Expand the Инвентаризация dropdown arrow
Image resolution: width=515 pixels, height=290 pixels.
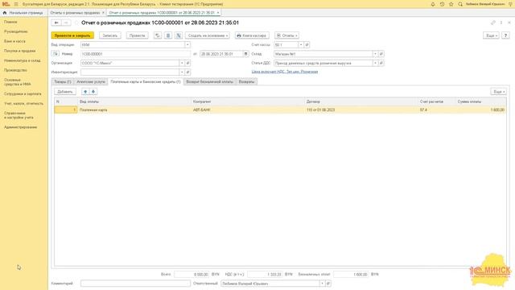pos(182,72)
